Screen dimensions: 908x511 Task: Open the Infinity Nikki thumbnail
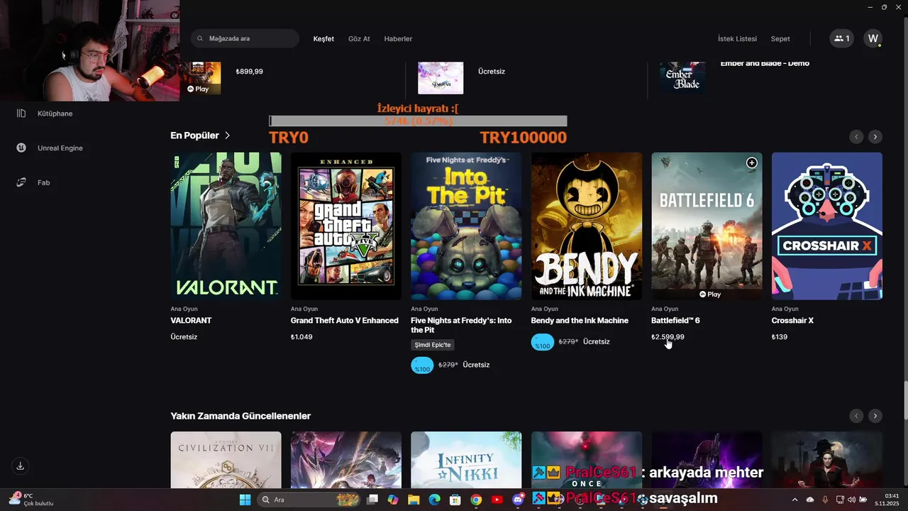tap(466, 460)
